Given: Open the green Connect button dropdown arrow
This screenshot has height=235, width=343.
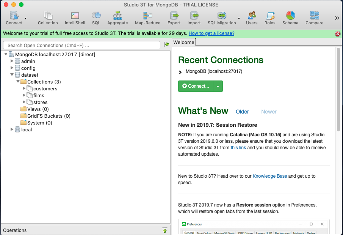Looking at the screenshot, I should 218,86.
